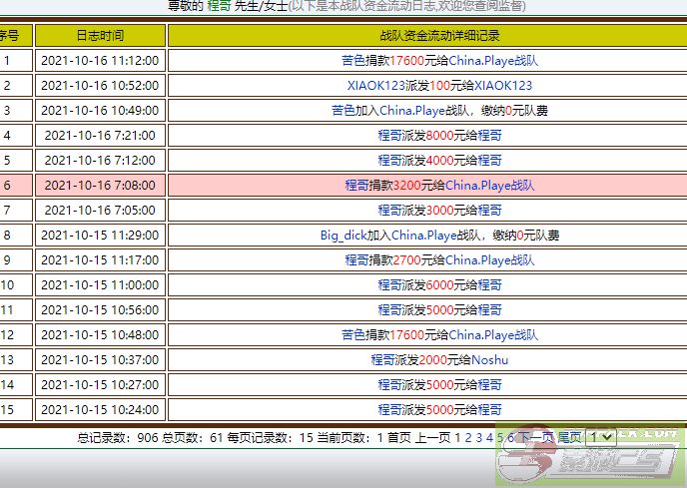Image resolution: width=687 pixels, height=488 pixels.
Task: Go to page 2 in pagination
Action: (468, 437)
